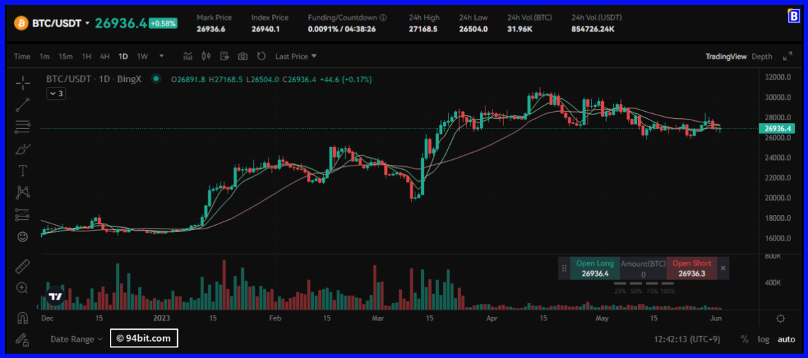Switch to the 4H timeframe
The height and width of the screenshot is (358, 808).
point(104,56)
